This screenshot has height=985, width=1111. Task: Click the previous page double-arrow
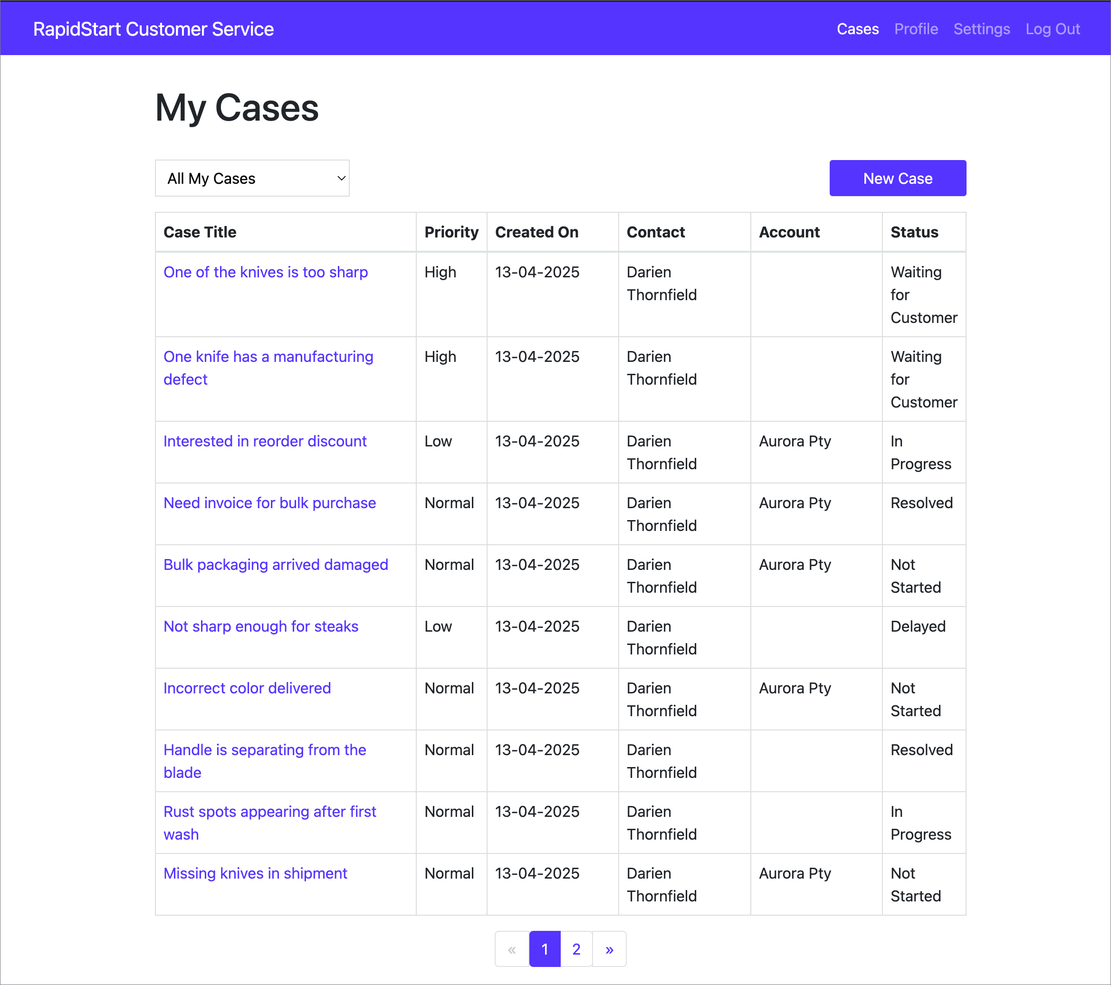(511, 949)
